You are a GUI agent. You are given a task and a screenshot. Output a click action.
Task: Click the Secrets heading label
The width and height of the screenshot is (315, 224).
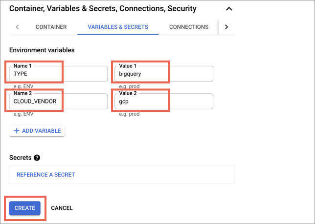point(20,158)
